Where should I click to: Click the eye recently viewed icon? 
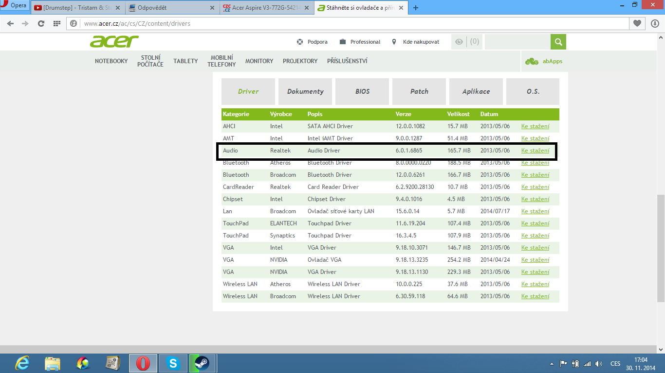pos(459,42)
